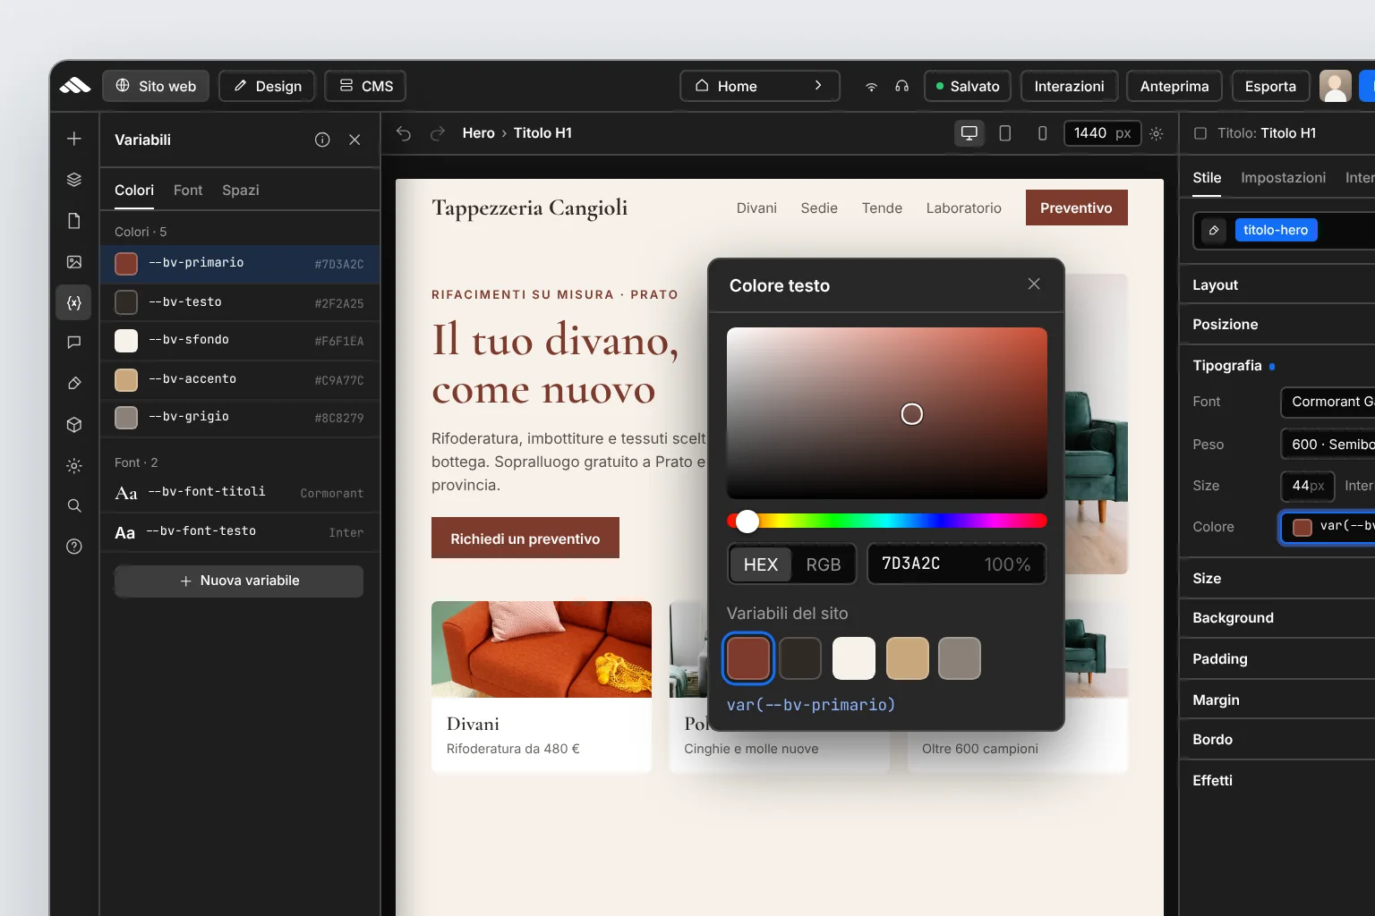Select the --bv-testo variable row
Viewport: 1375px width, 916px height.
[240, 302]
